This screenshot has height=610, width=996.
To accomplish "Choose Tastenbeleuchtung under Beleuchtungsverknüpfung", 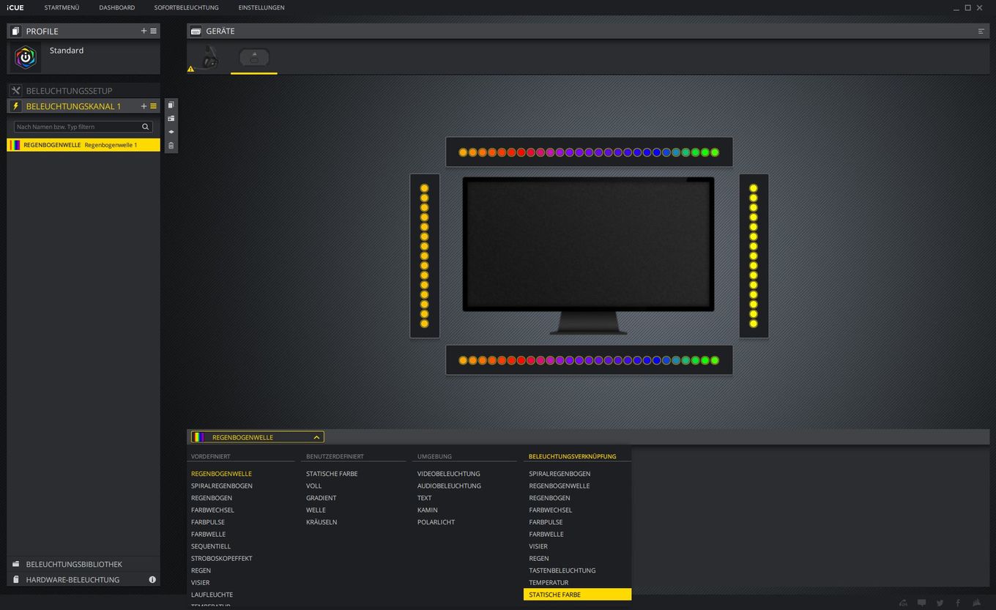I will (562, 570).
